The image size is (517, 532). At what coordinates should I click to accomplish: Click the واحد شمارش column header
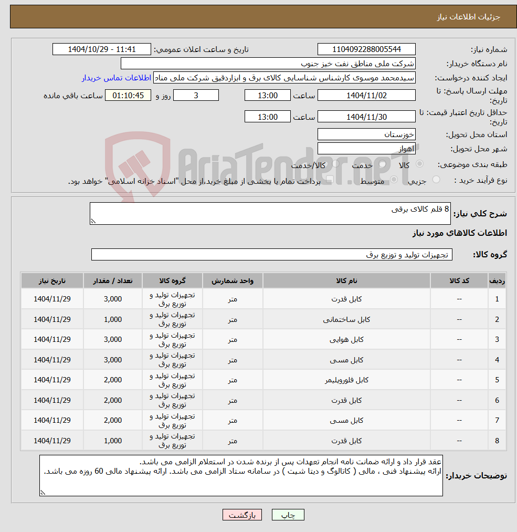233,280
